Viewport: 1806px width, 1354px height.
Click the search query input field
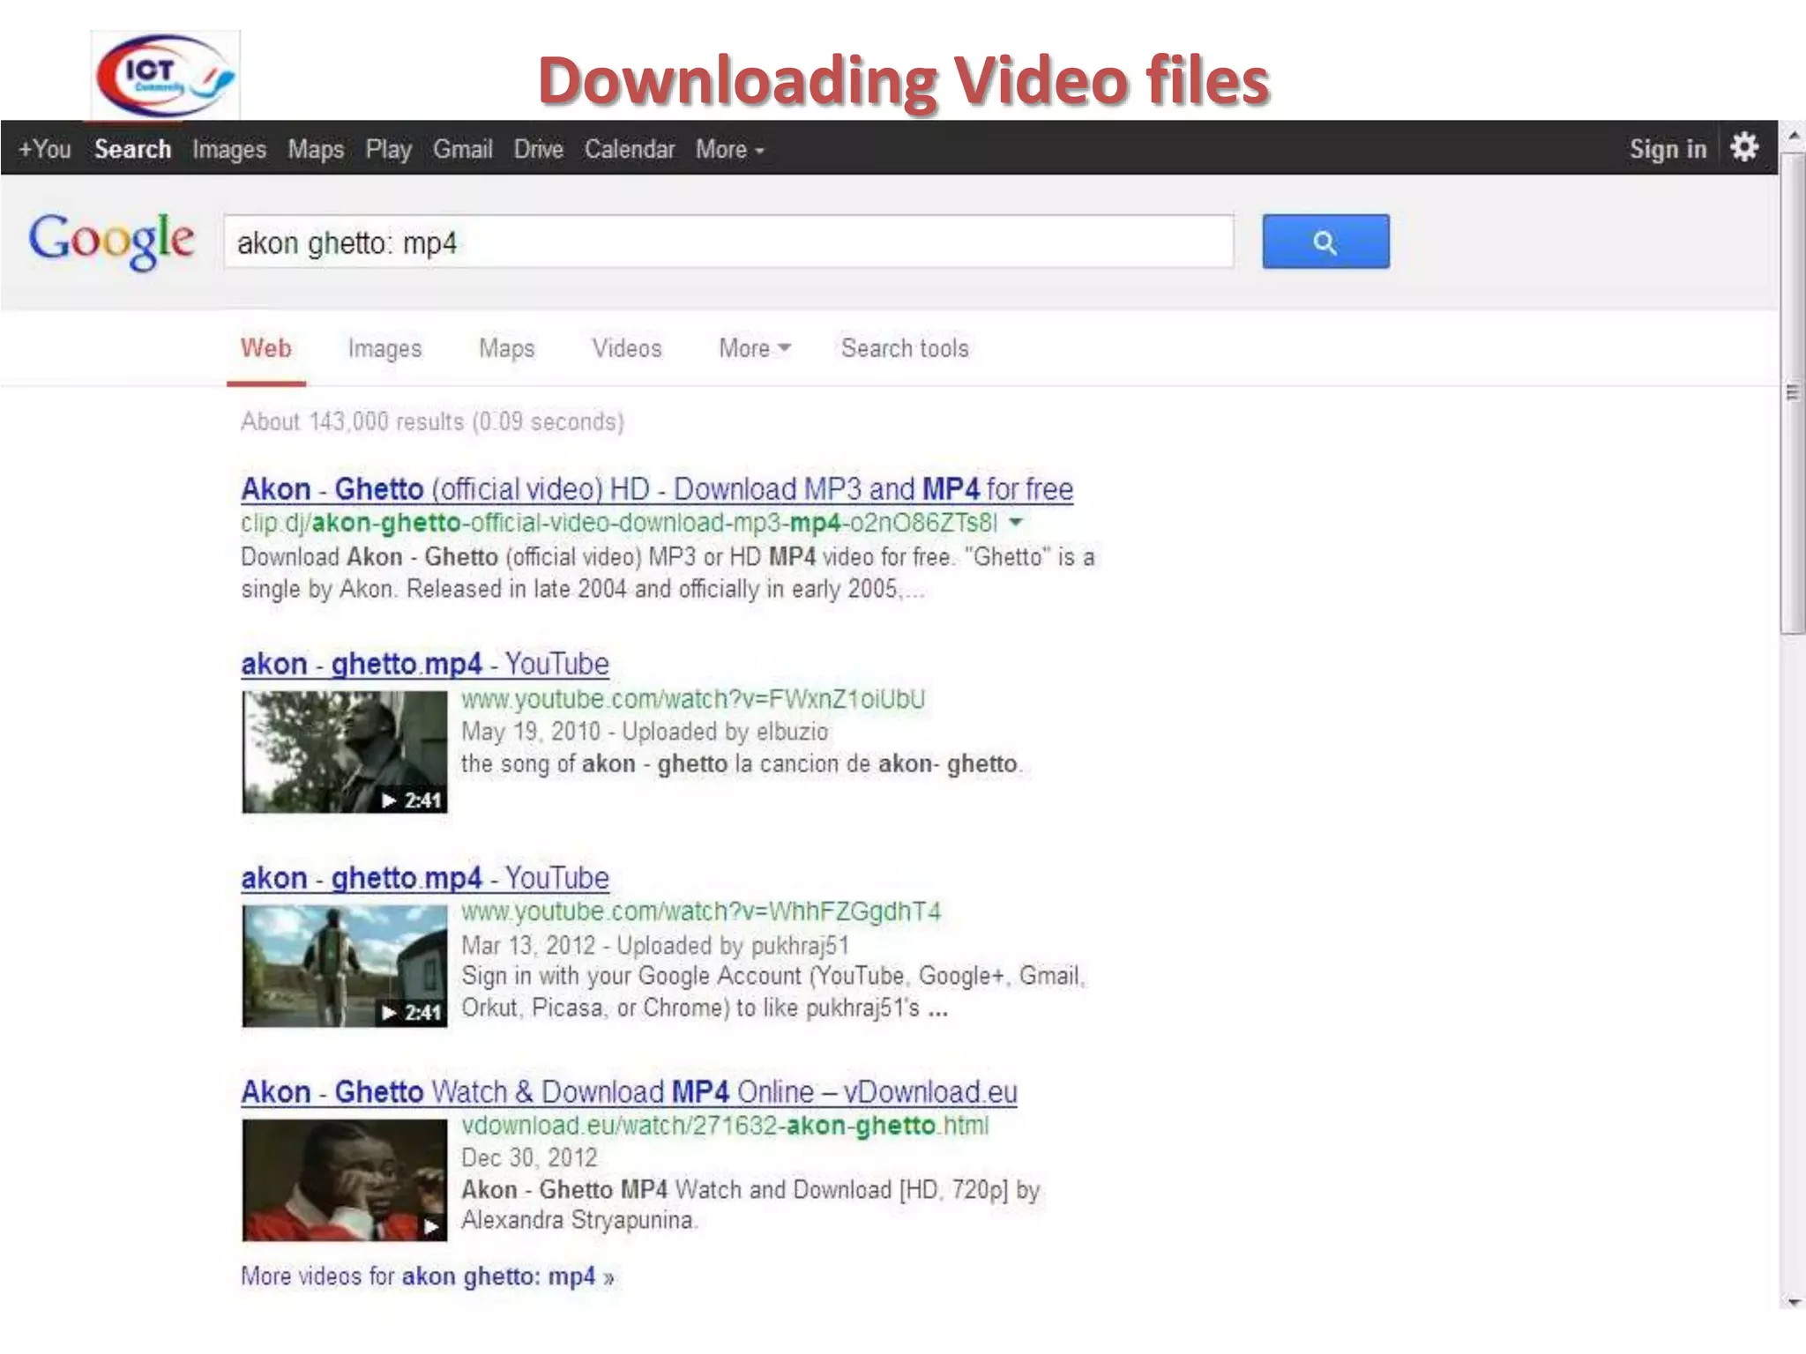(x=728, y=242)
